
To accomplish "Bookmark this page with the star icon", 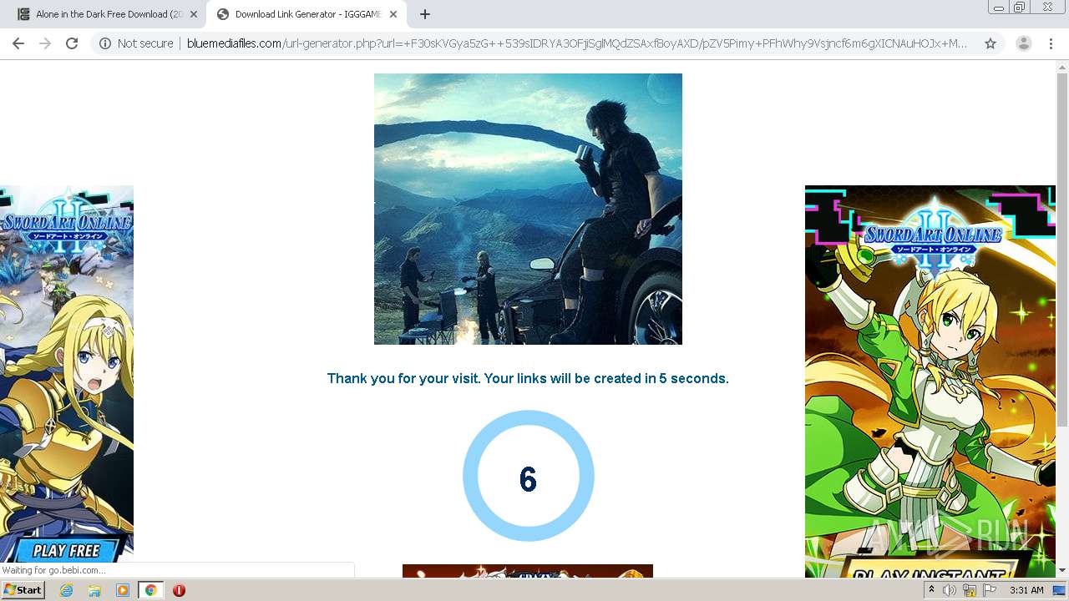I will 990,43.
